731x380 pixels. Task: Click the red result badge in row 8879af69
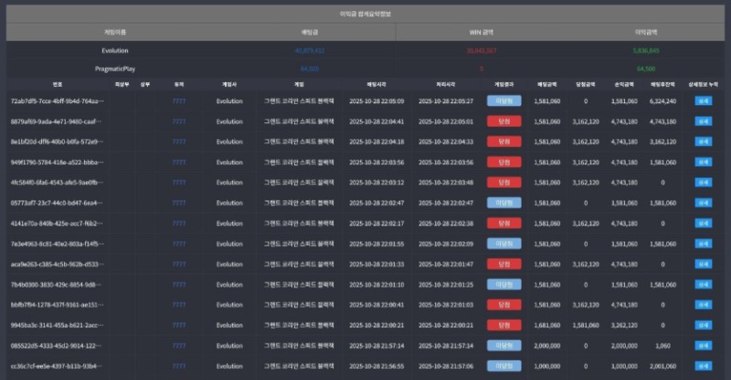click(503, 121)
